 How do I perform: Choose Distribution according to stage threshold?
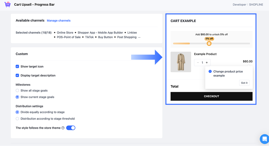(x=17, y=119)
